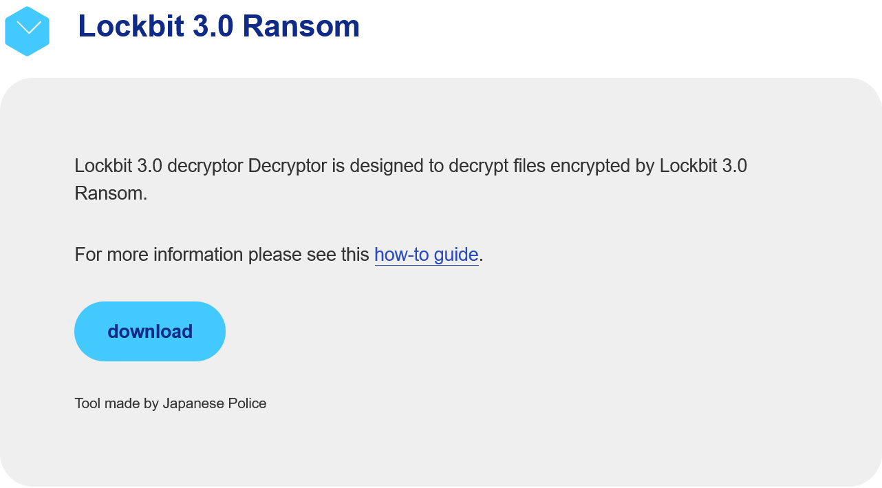Click the light blue download button
Viewport: 882px width, 488px height.
150,331
